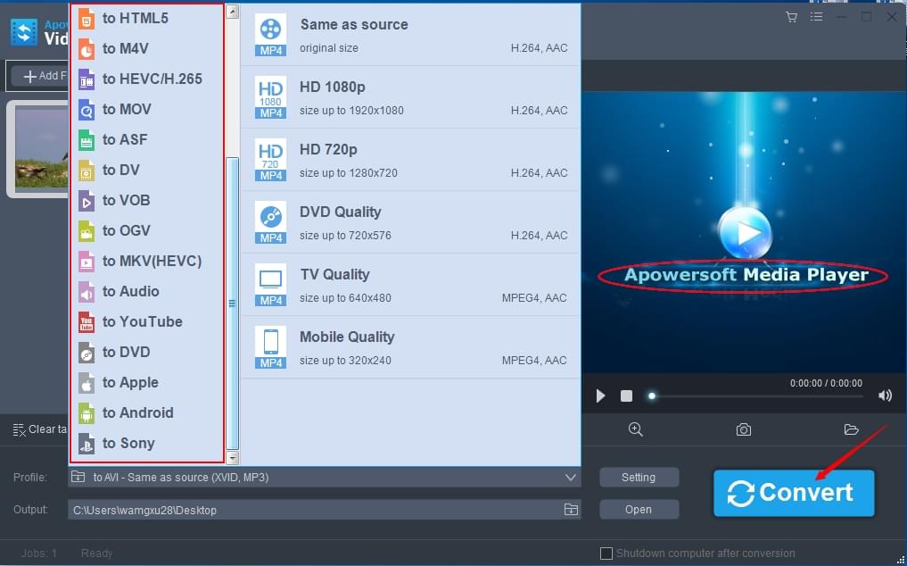Image resolution: width=907 pixels, height=566 pixels.
Task: Select the to YouTube format option
Action: 142,321
